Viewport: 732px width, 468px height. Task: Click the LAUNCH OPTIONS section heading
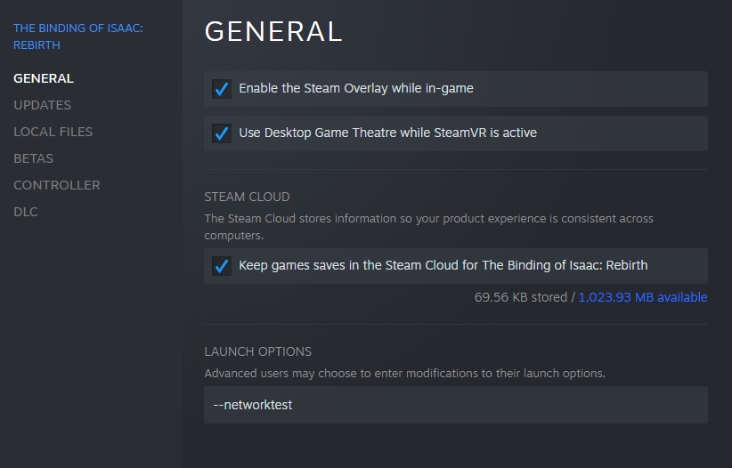[257, 351]
